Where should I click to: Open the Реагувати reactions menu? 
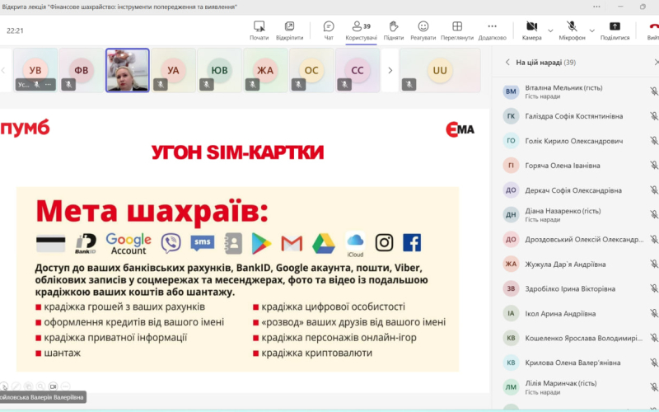point(423,30)
